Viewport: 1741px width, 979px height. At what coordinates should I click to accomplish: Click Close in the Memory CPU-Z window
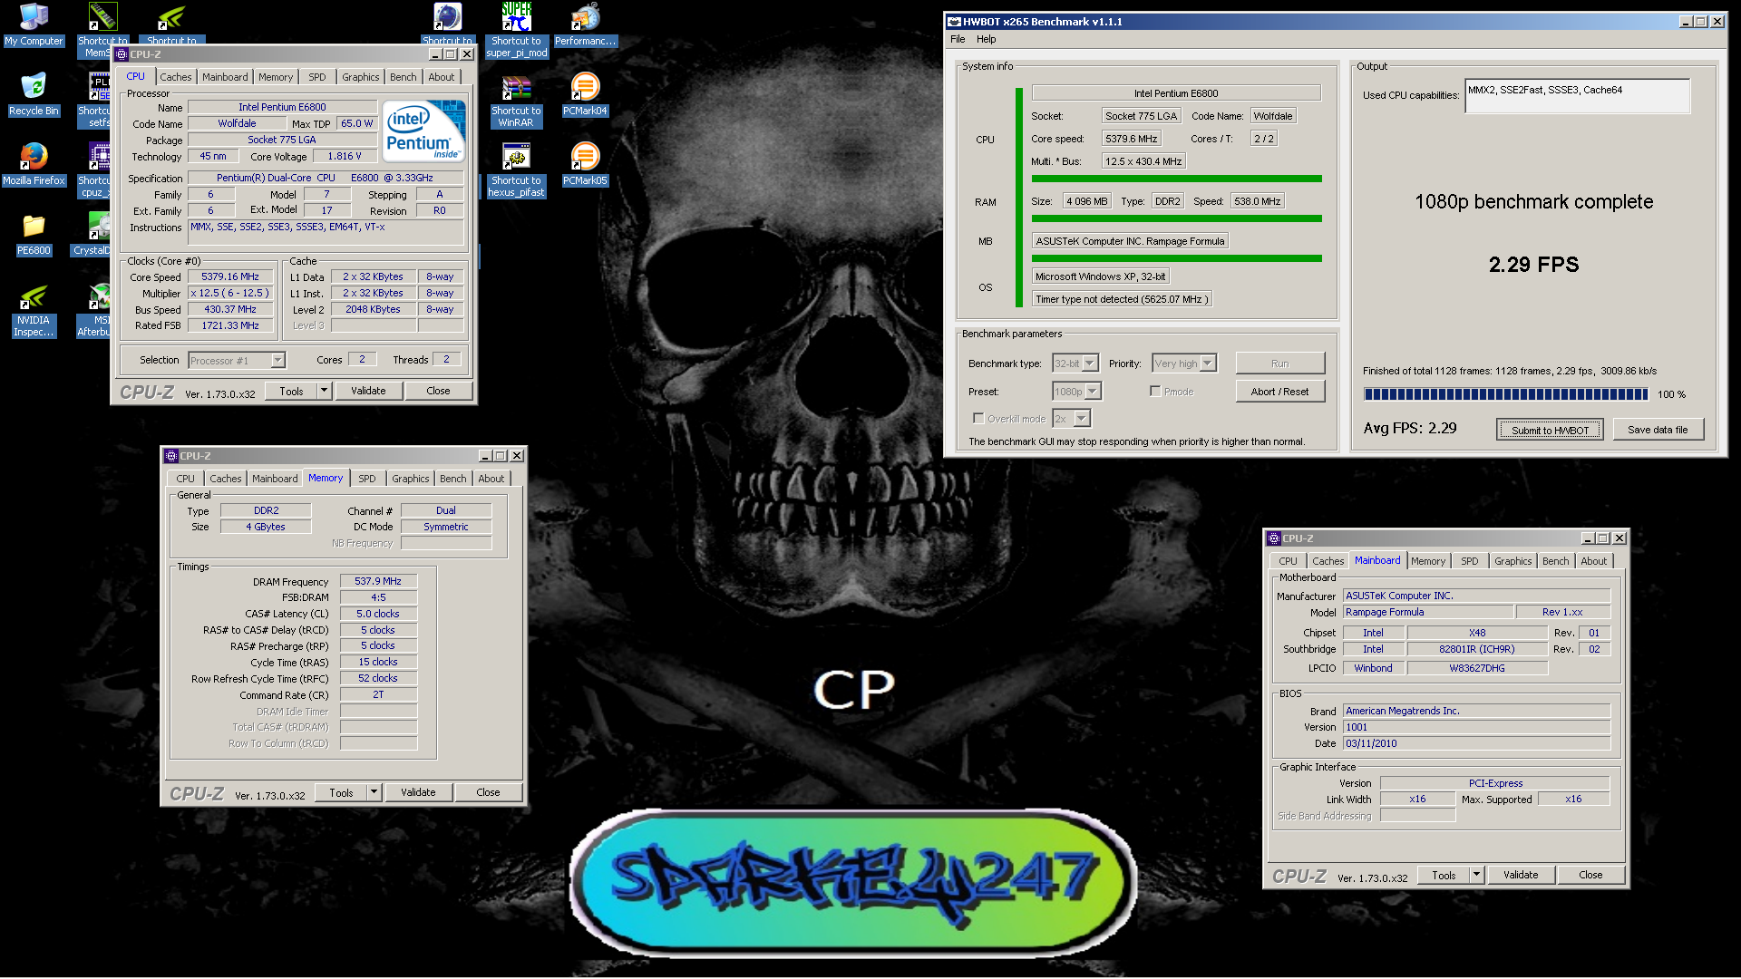pyautogui.click(x=488, y=792)
